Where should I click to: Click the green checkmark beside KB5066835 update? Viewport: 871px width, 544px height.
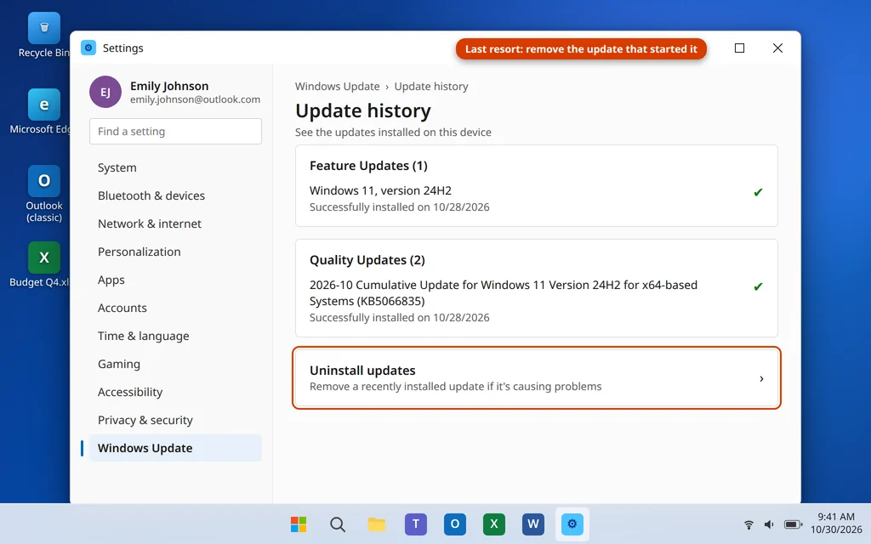coord(758,287)
